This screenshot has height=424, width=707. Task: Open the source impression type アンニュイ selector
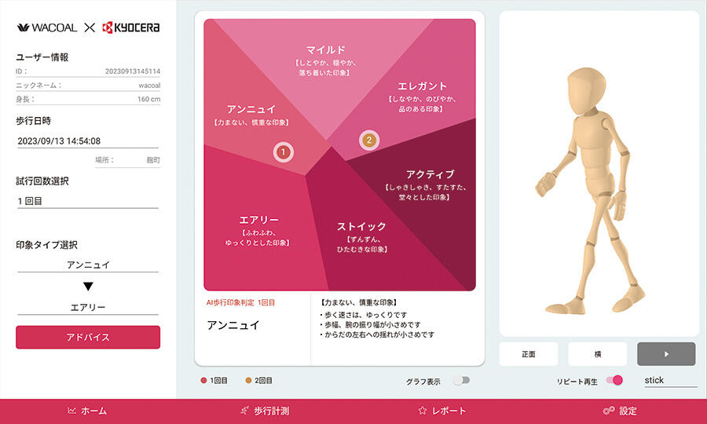pyautogui.click(x=88, y=265)
